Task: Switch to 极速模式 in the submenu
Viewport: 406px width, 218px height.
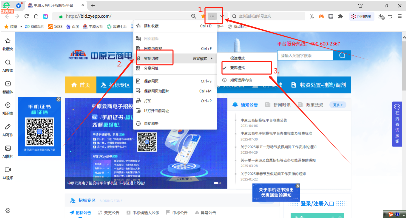Action: point(237,58)
